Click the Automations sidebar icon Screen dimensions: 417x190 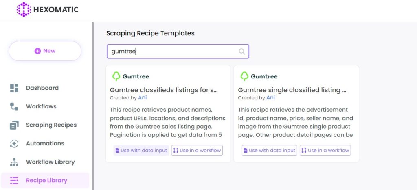14,143
